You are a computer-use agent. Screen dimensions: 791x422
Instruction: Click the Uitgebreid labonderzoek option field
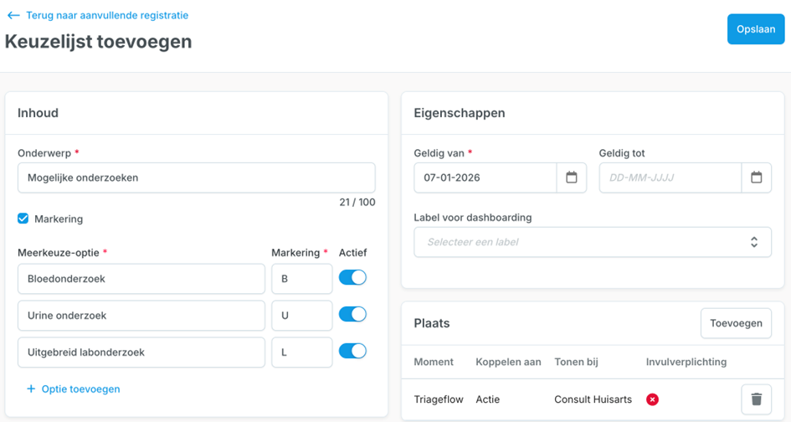141,353
